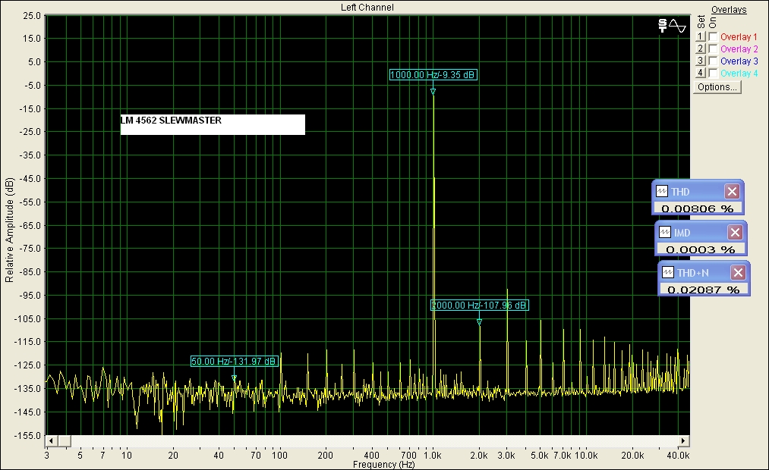Click the Overlay 4 cyan label
The height and width of the screenshot is (470, 769).
click(x=739, y=74)
